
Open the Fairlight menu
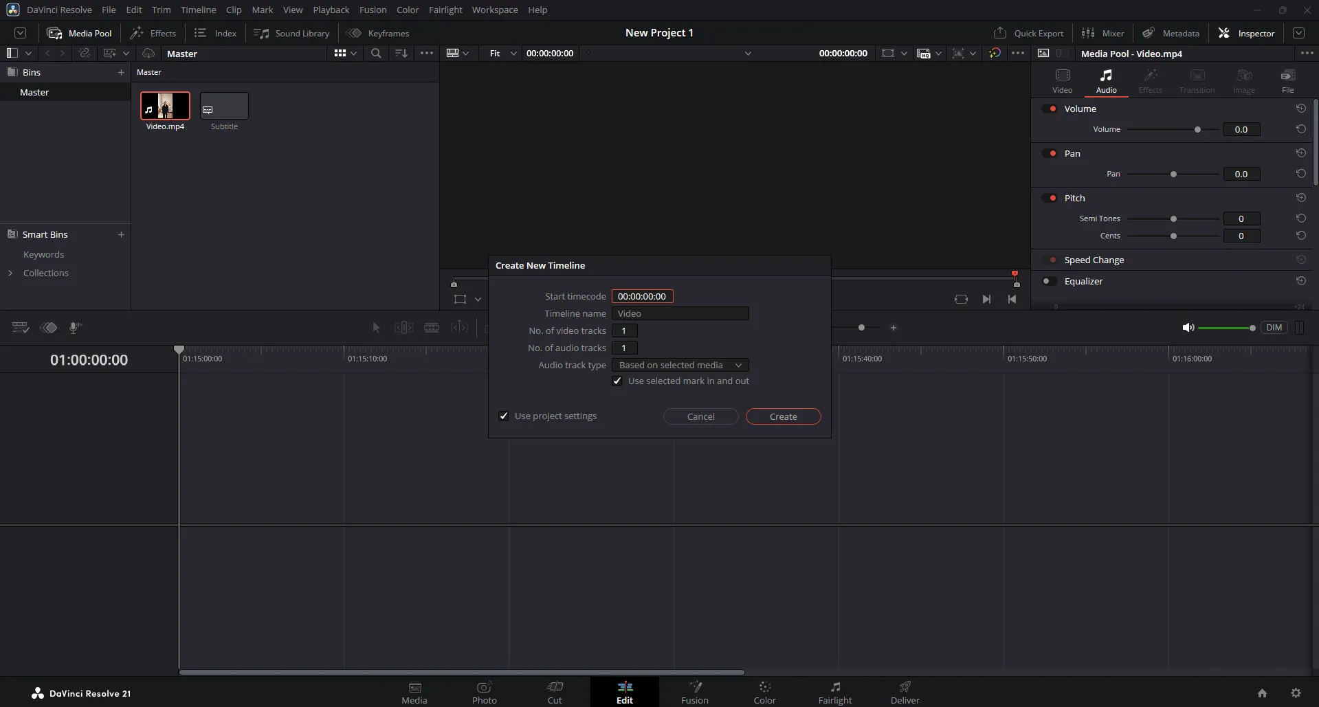pos(445,10)
